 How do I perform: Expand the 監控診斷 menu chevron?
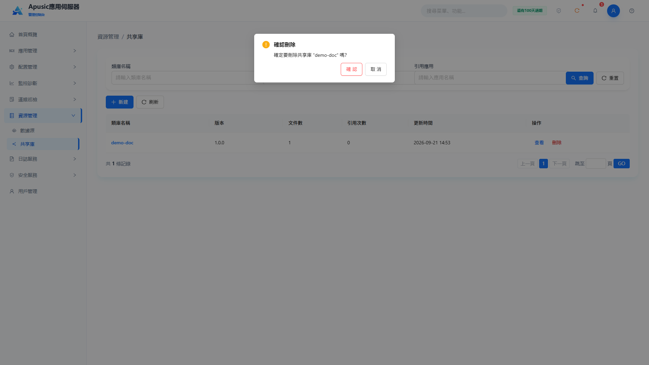point(75,83)
